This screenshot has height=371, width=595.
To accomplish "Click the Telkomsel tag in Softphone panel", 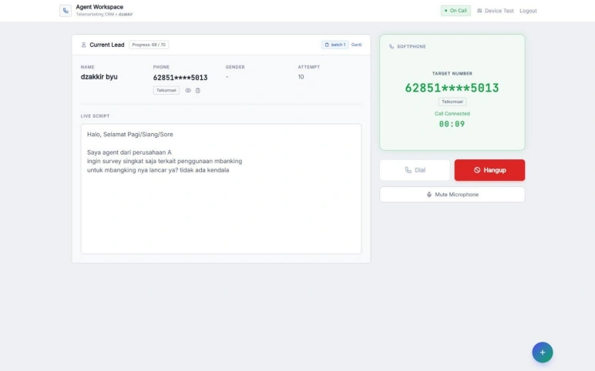I will tap(452, 102).
